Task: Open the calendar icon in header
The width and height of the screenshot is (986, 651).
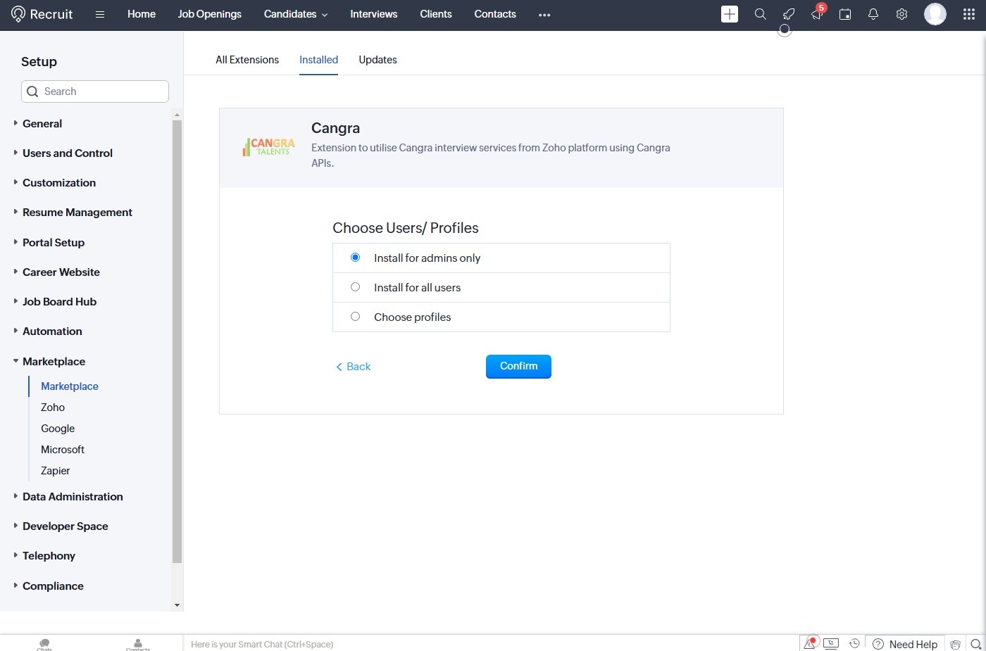Action: point(845,14)
